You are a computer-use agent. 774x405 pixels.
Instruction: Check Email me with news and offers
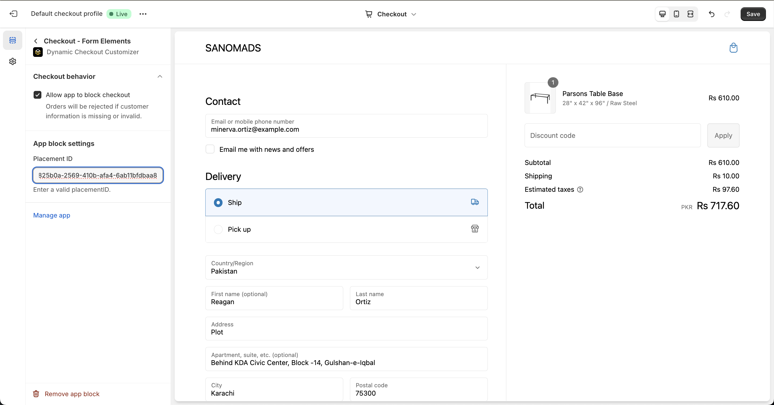point(210,149)
